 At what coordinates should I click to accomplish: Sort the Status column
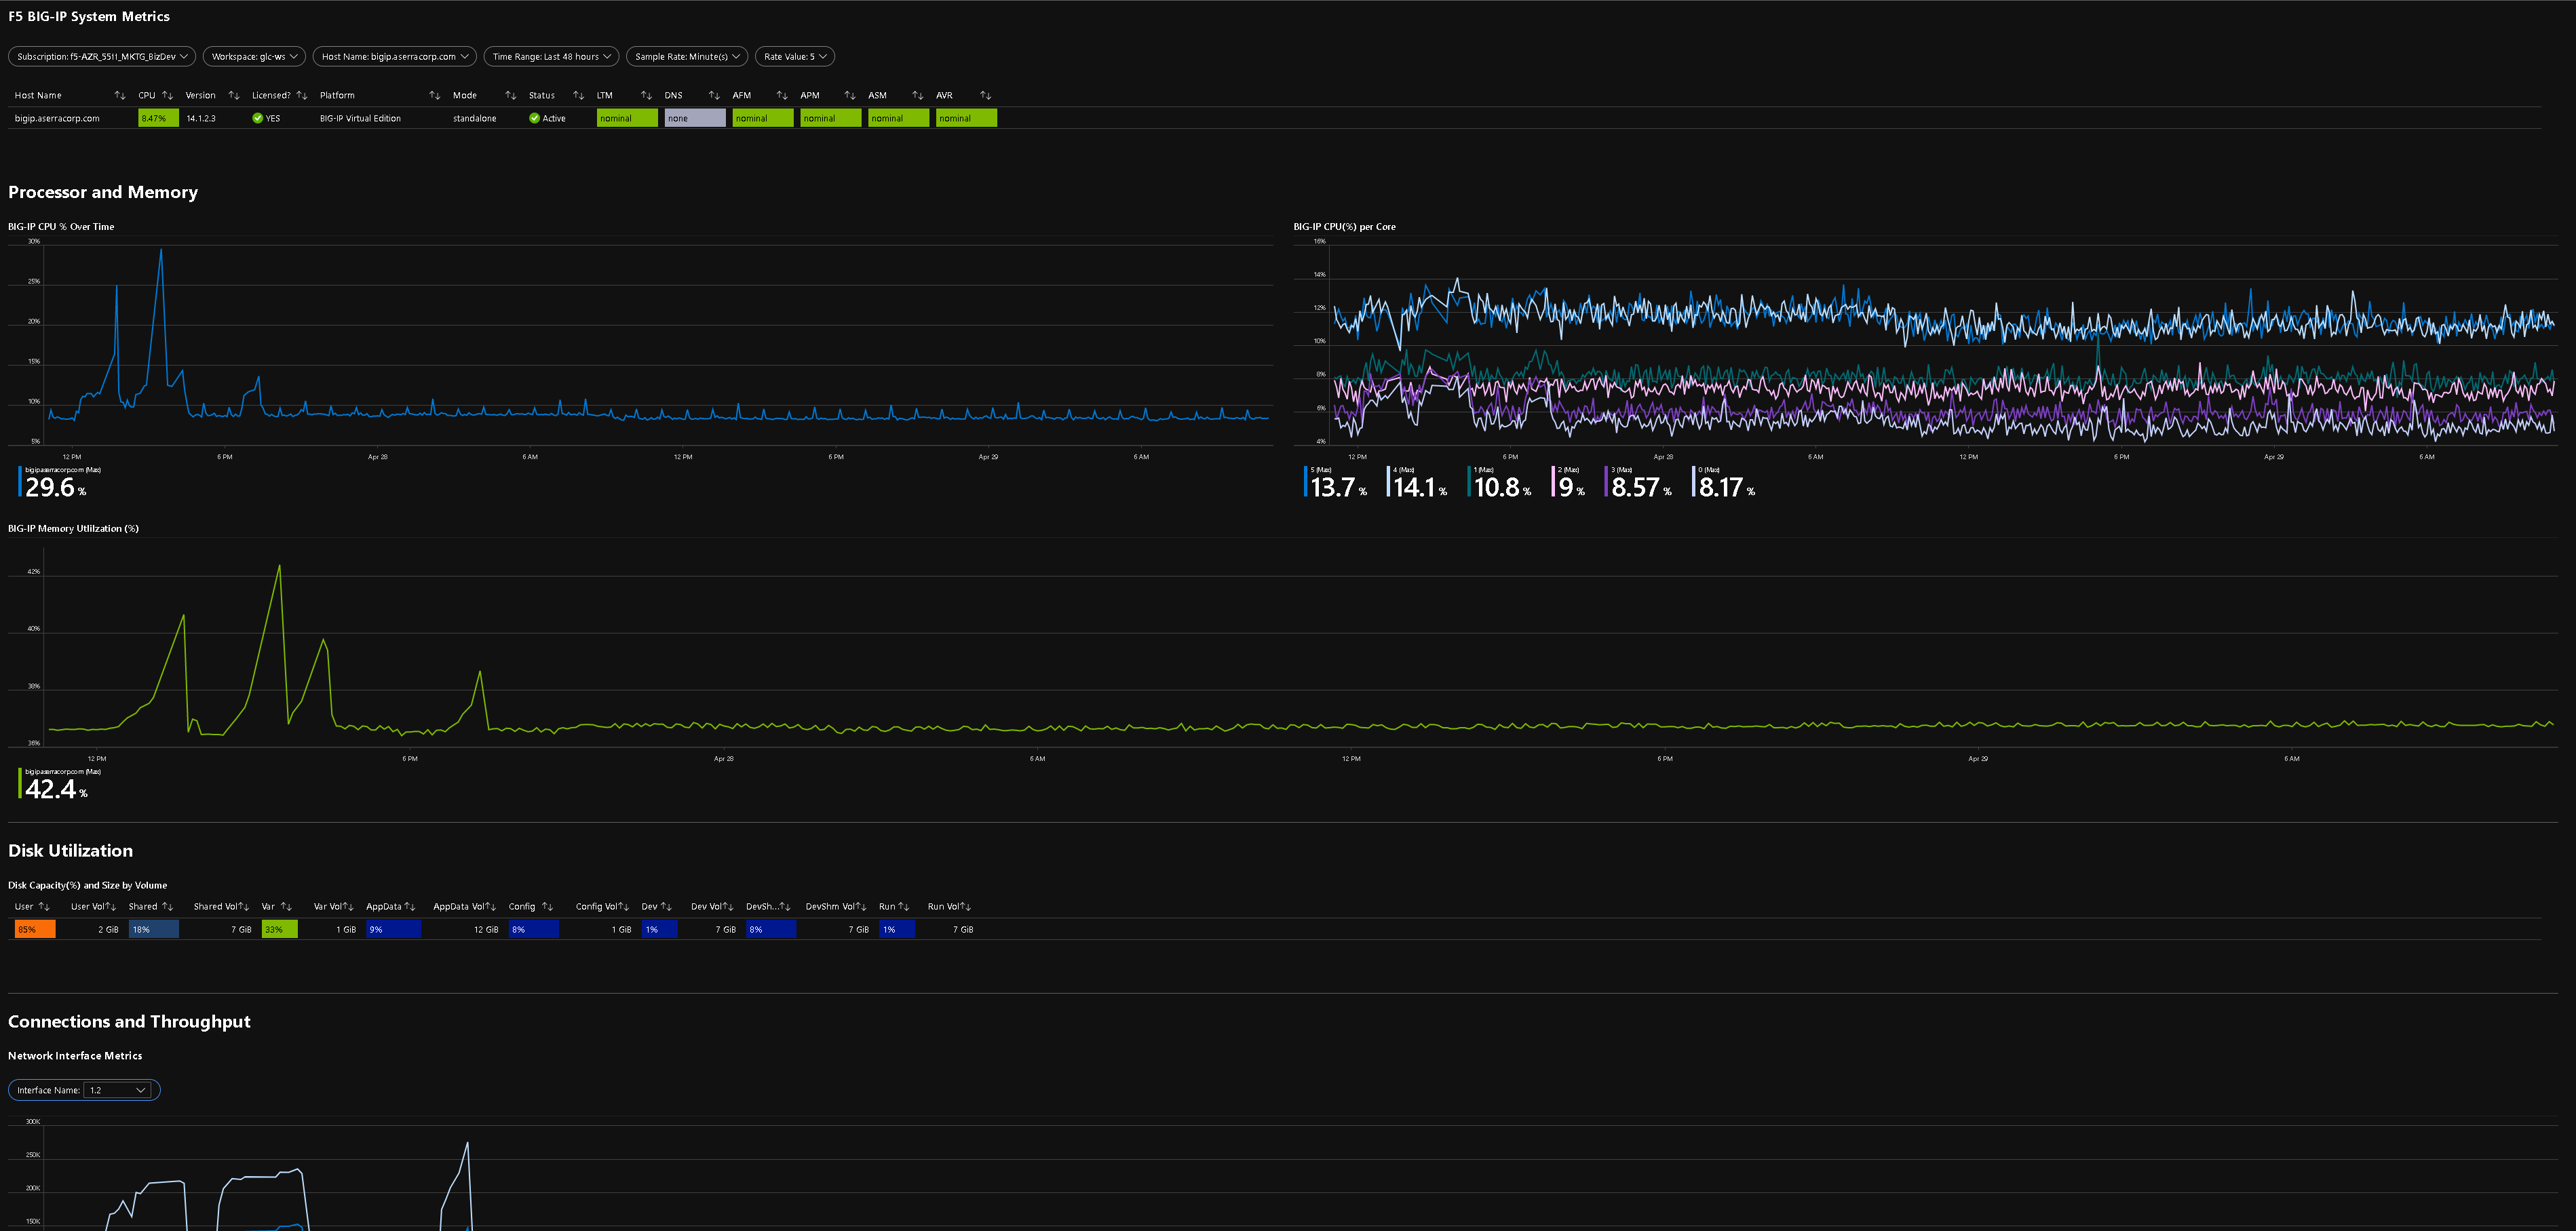578,95
